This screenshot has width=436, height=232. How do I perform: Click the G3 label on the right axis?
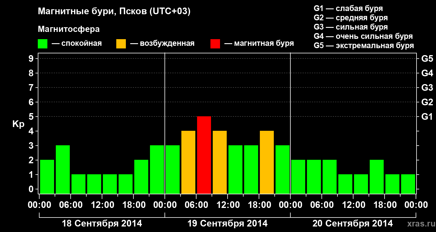[427, 88]
